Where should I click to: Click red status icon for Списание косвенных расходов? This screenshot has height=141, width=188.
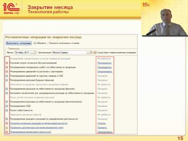(x=7, y=123)
